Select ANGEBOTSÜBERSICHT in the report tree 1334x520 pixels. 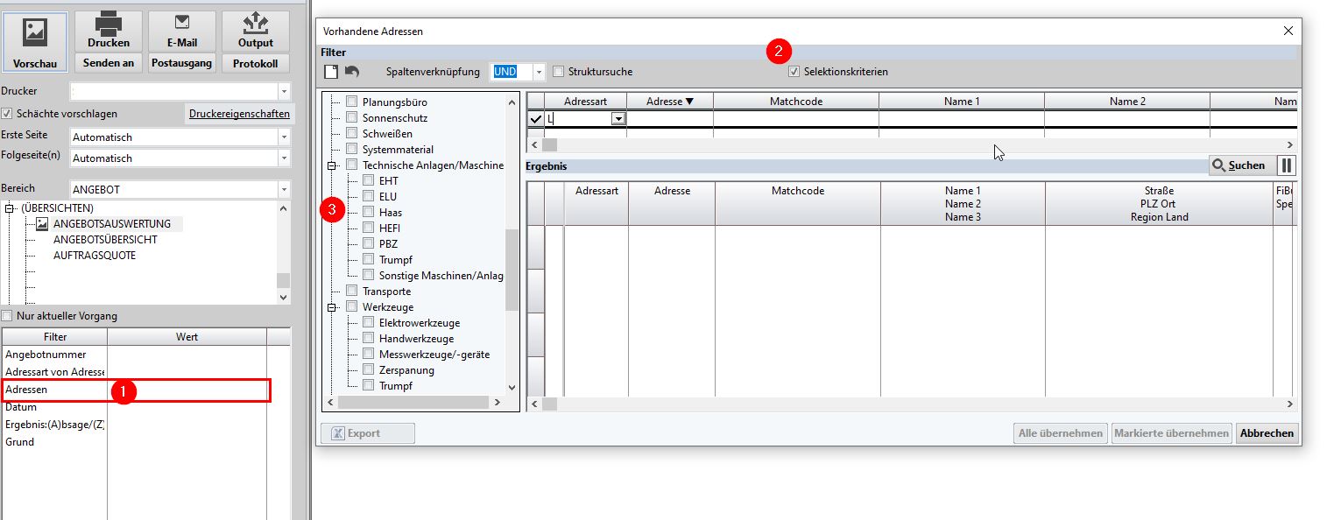click(x=105, y=240)
